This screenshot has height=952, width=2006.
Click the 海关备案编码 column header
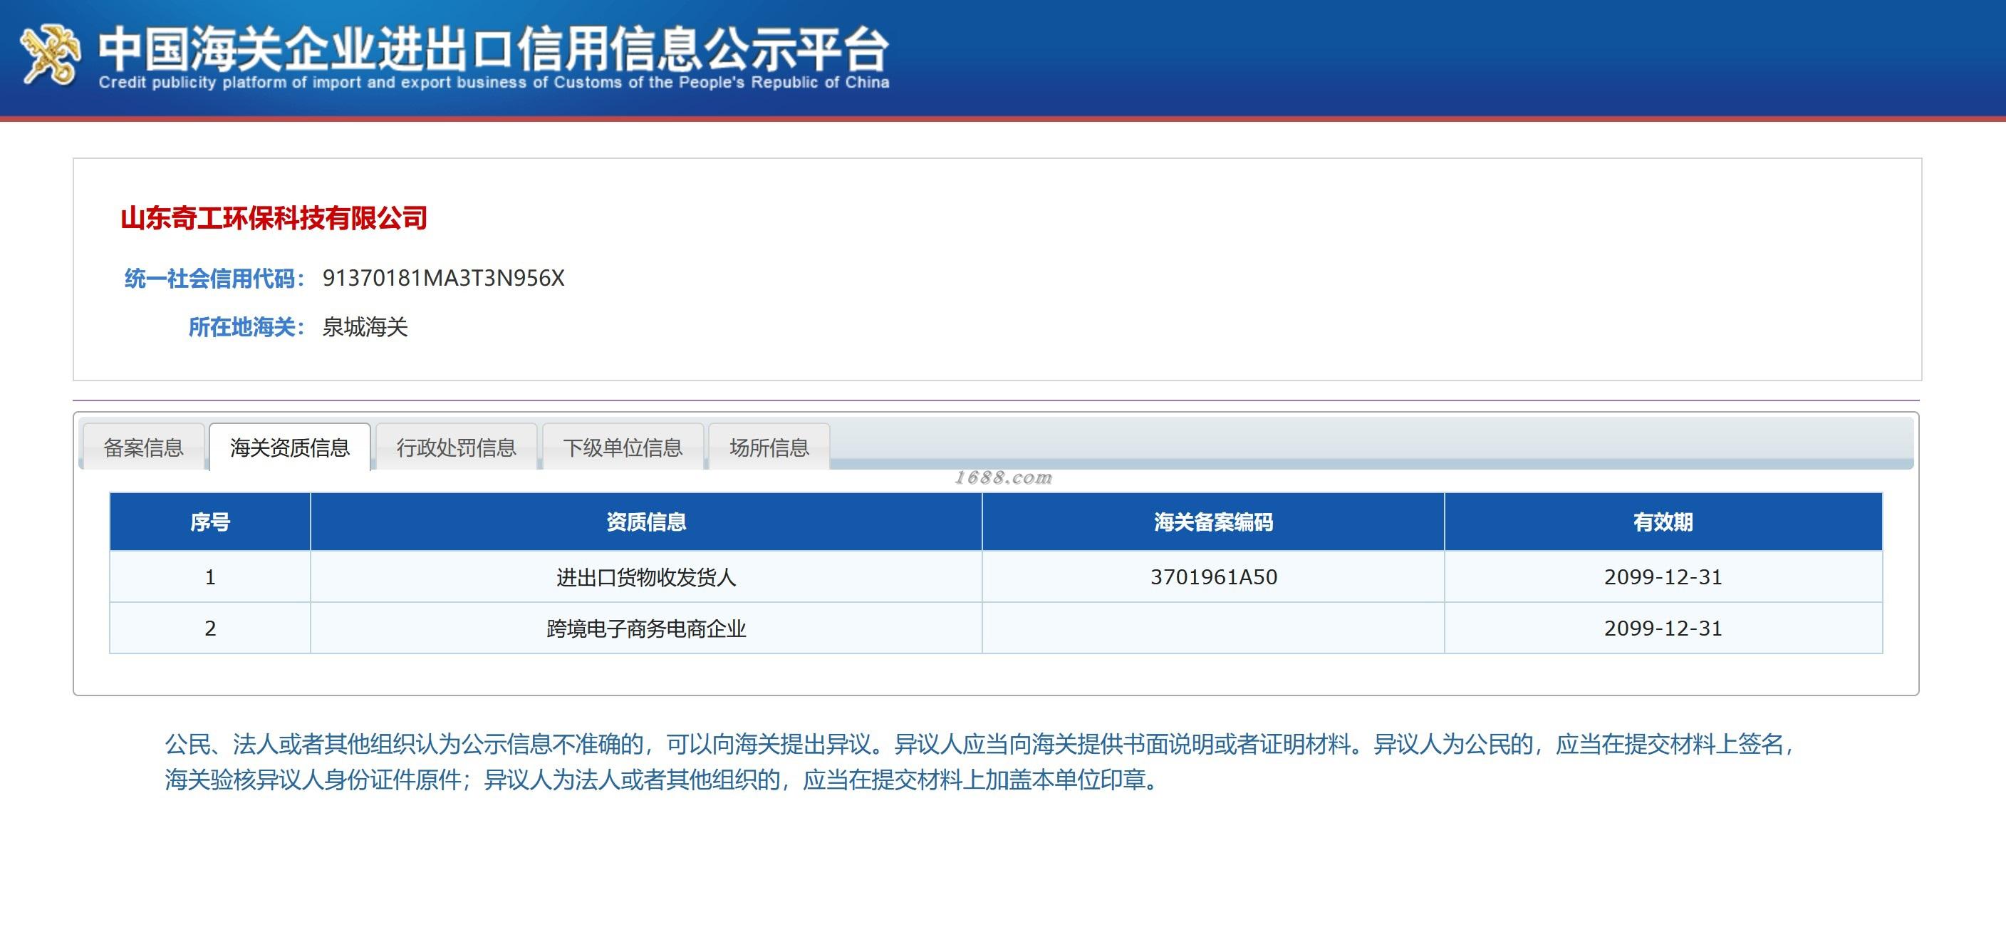(x=1213, y=522)
